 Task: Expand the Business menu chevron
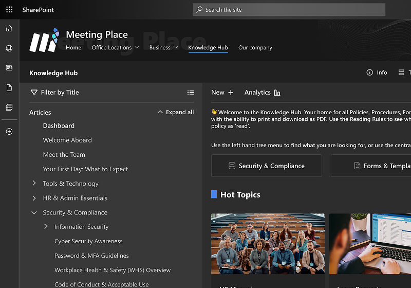(x=176, y=47)
